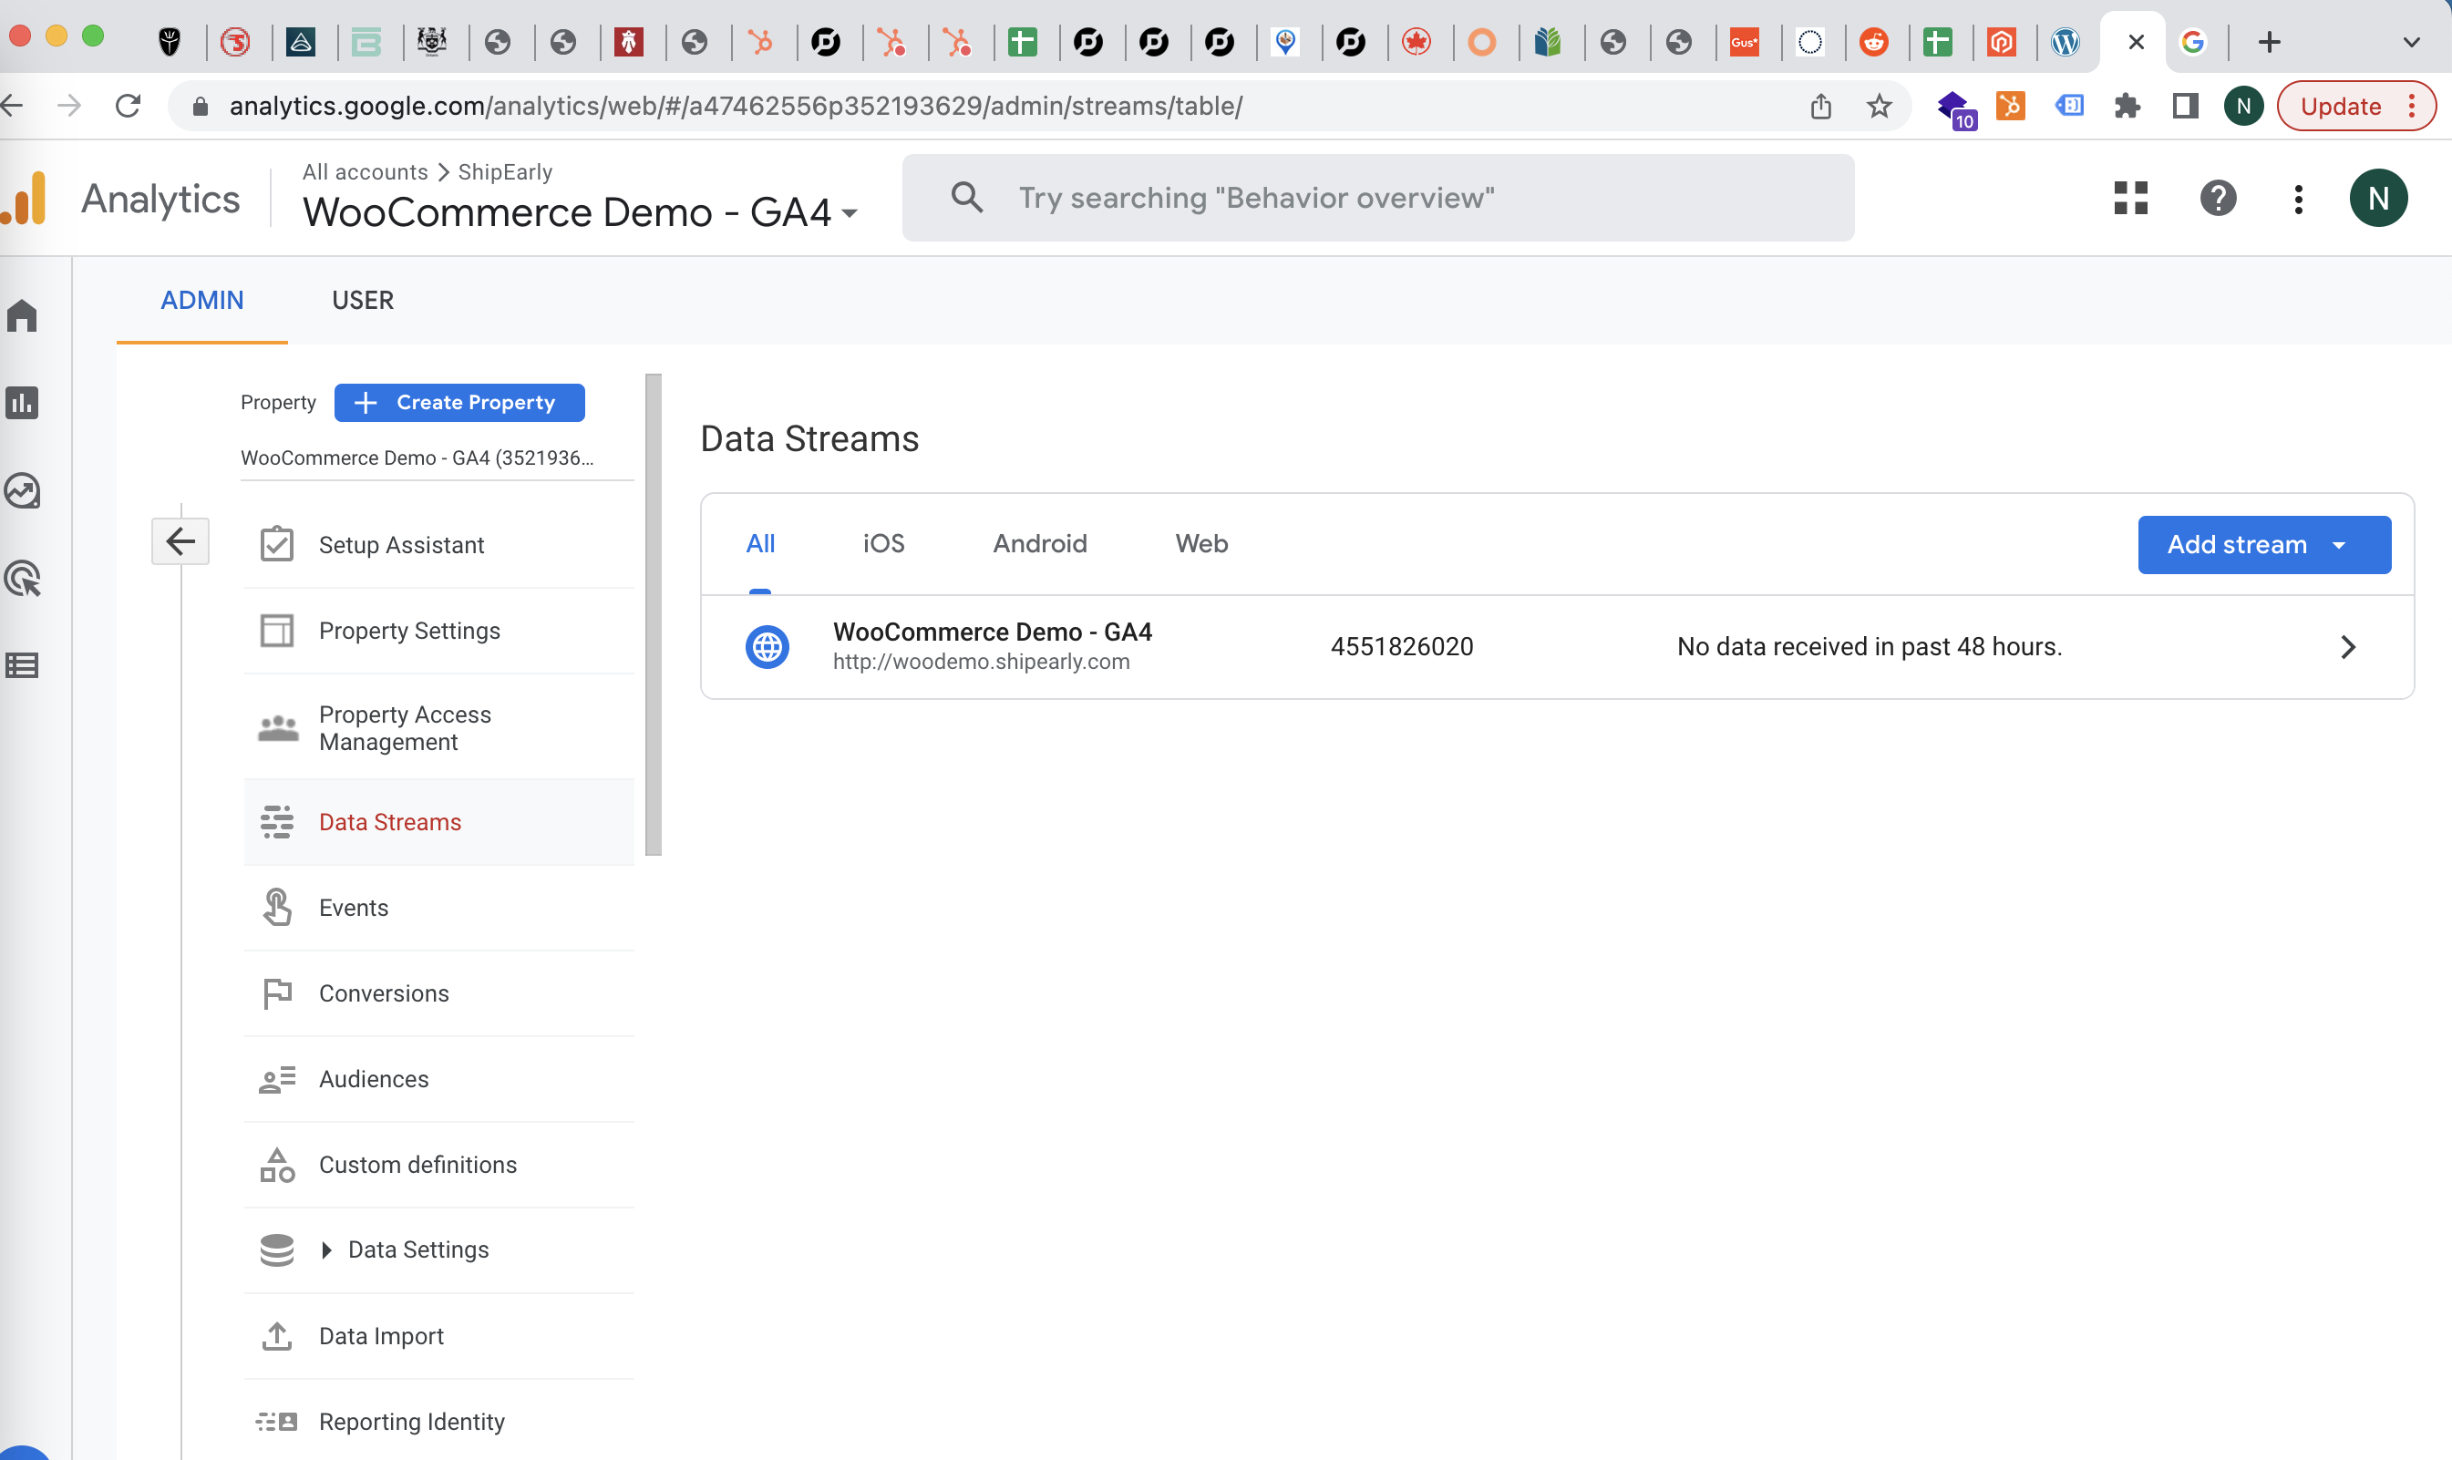Open the Home icon in left rail
This screenshot has height=1460, width=2452.
[x=22, y=316]
